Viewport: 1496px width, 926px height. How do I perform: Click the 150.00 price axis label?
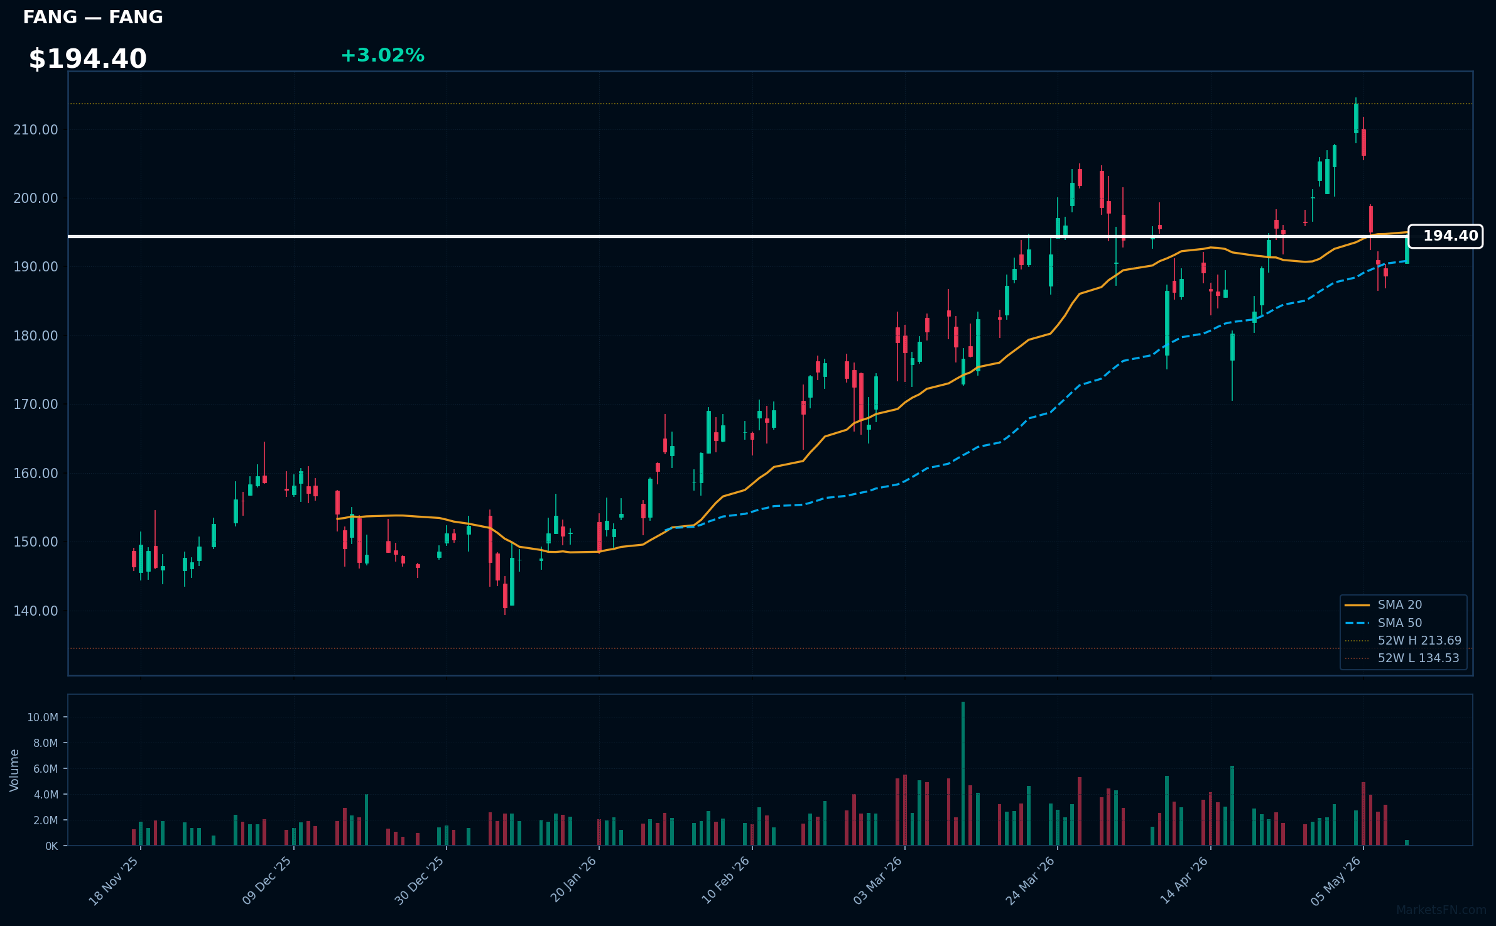coord(36,542)
